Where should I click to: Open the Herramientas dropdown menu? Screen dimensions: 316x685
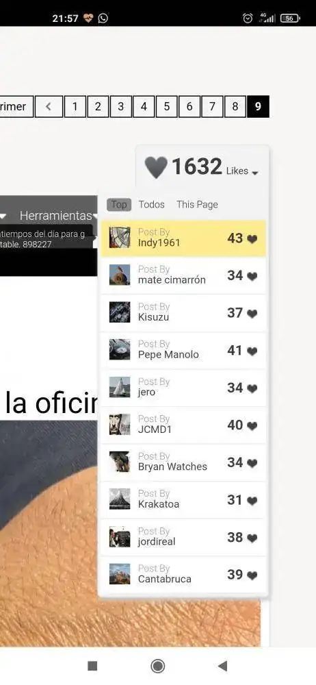tap(57, 215)
